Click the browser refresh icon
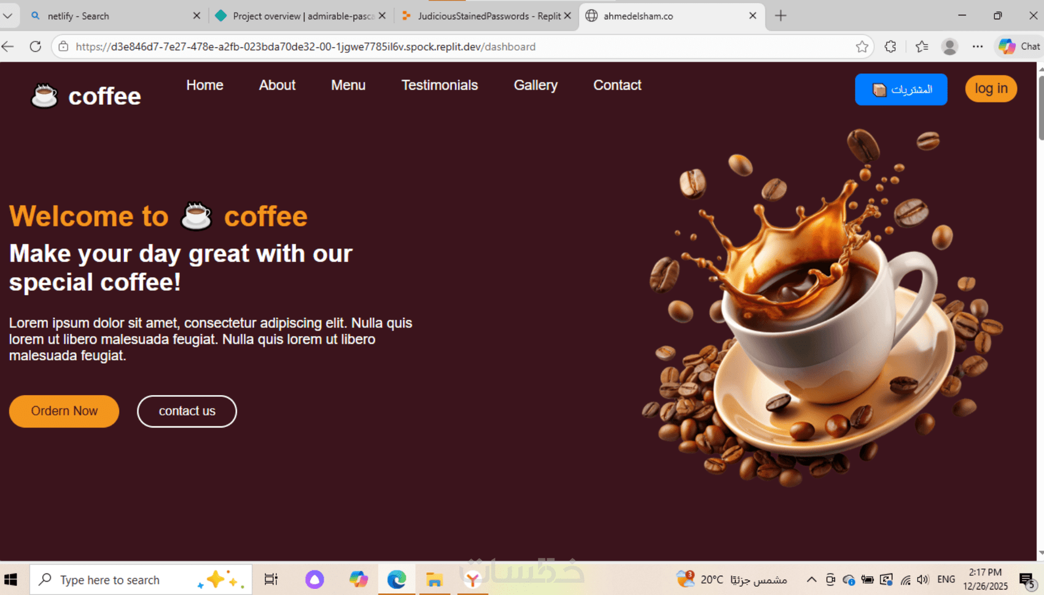 [x=35, y=47]
